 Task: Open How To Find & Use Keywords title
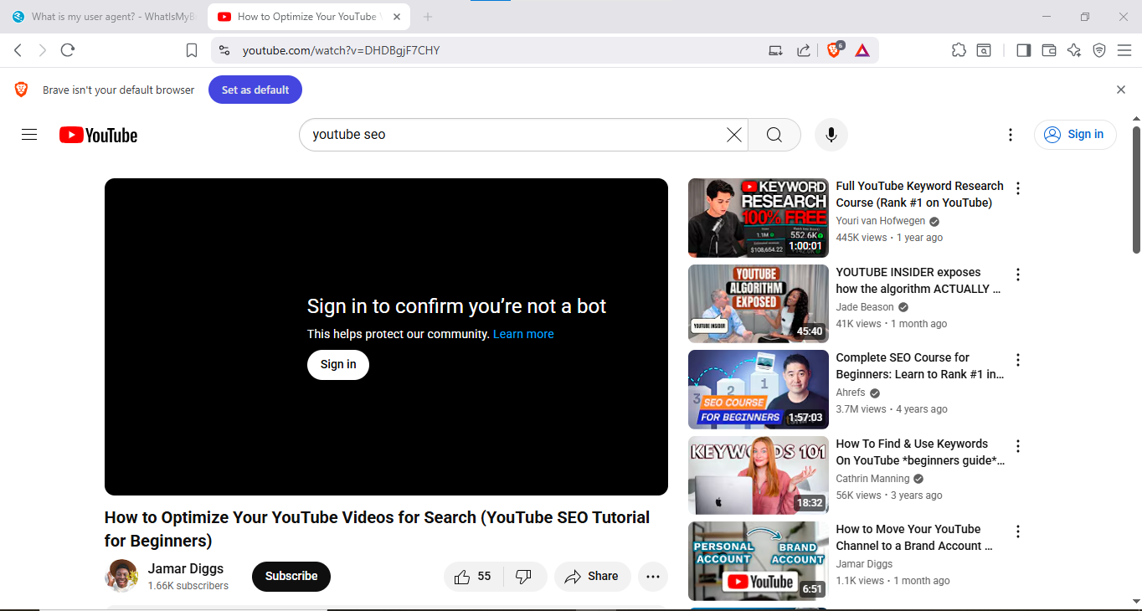[919, 452]
